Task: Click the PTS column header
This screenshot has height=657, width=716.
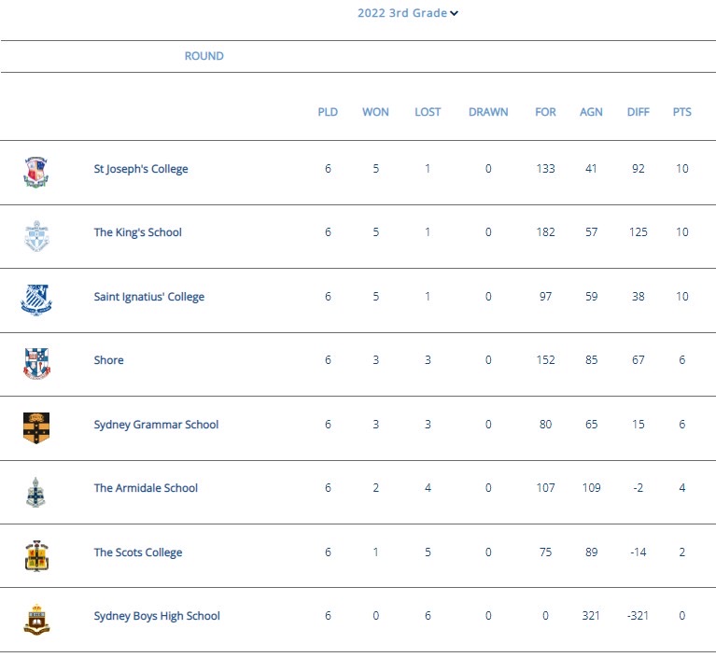Action: (x=681, y=112)
